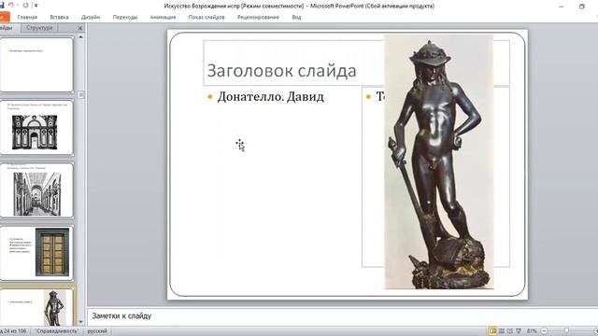Open the Главная ribbon tab
Viewport: 598px width, 336px height.
(x=27, y=17)
